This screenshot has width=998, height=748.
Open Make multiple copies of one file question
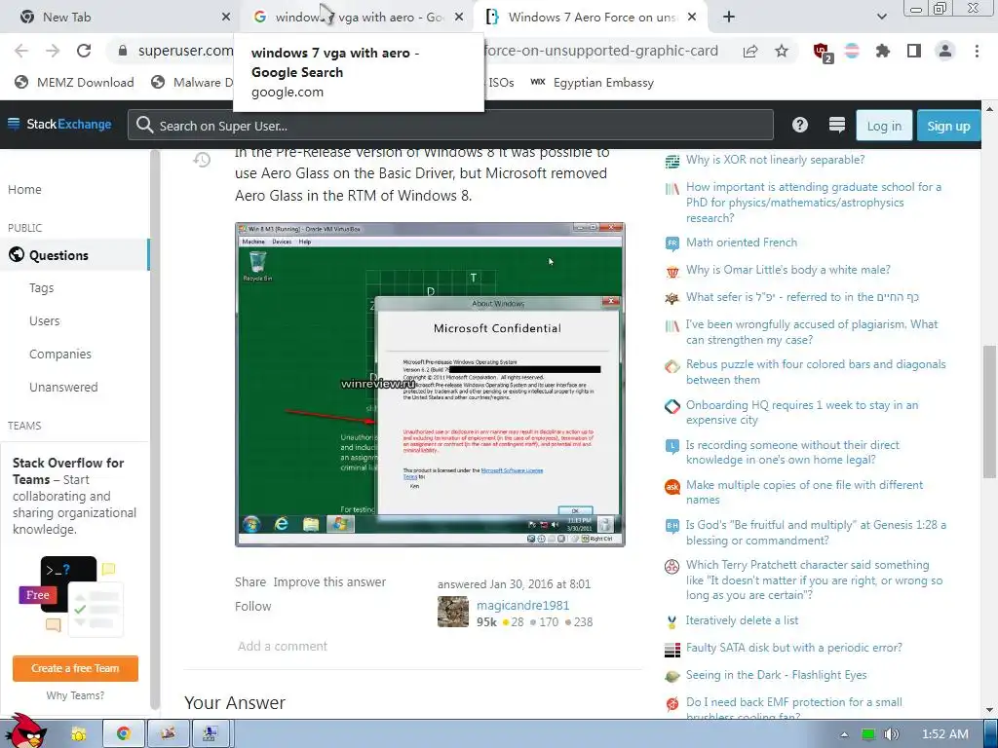pyautogui.click(x=804, y=492)
